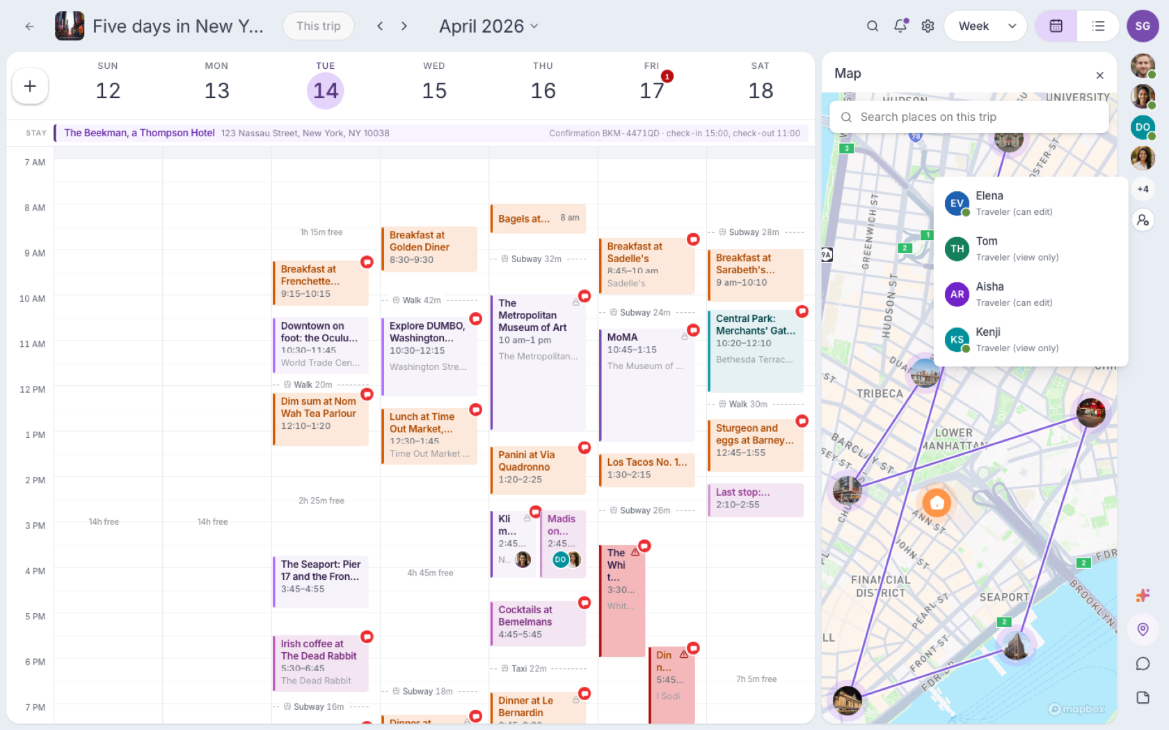The image size is (1169, 730).
Task: Select Elena in the travelers list
Action: [x=1031, y=204]
